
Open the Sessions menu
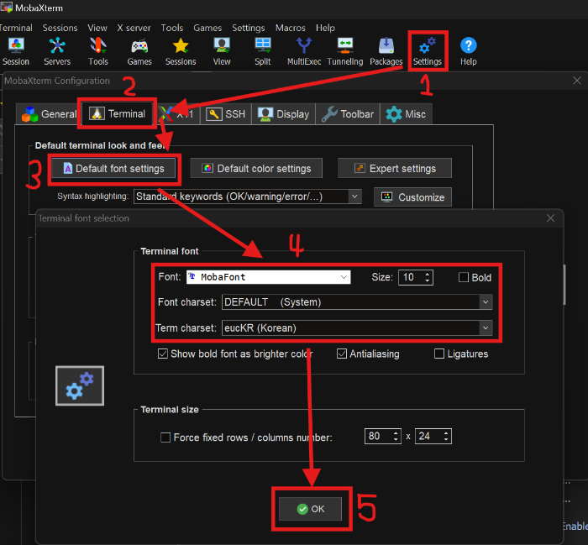click(x=60, y=28)
